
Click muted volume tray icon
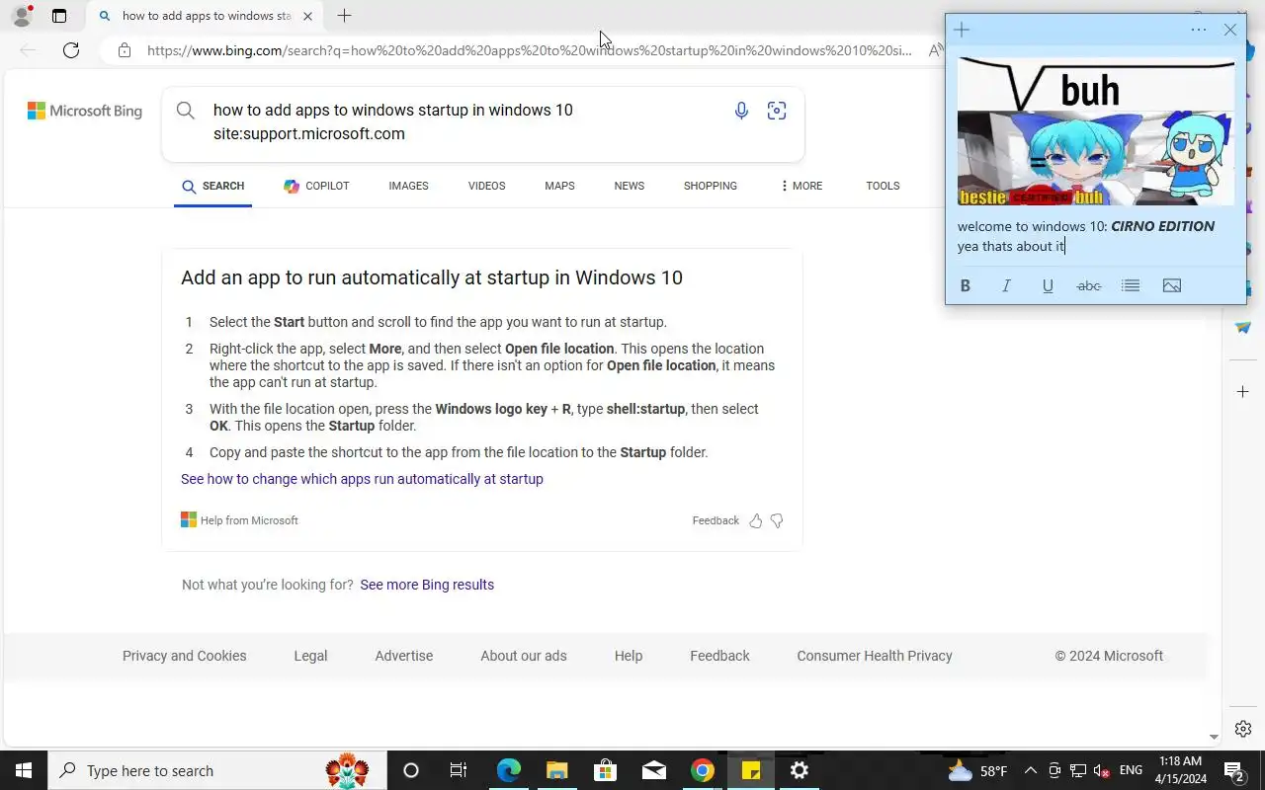[x=1101, y=770]
